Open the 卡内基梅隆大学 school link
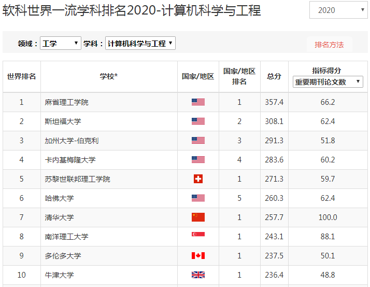The image size is (370, 287). coord(70,160)
